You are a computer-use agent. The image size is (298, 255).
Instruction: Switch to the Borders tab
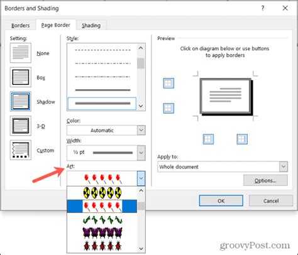[20, 25]
